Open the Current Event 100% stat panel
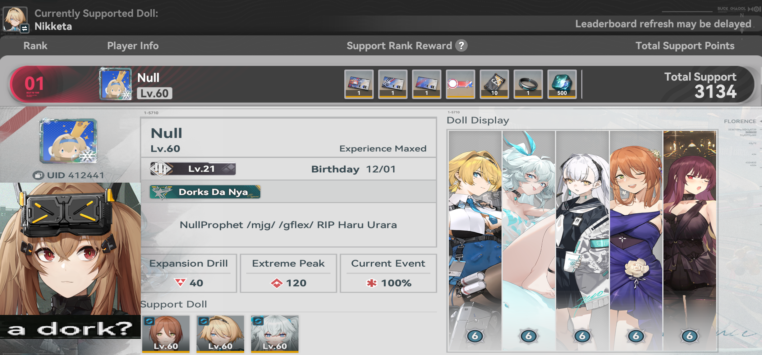Viewport: 762px width, 355px height. coord(388,273)
